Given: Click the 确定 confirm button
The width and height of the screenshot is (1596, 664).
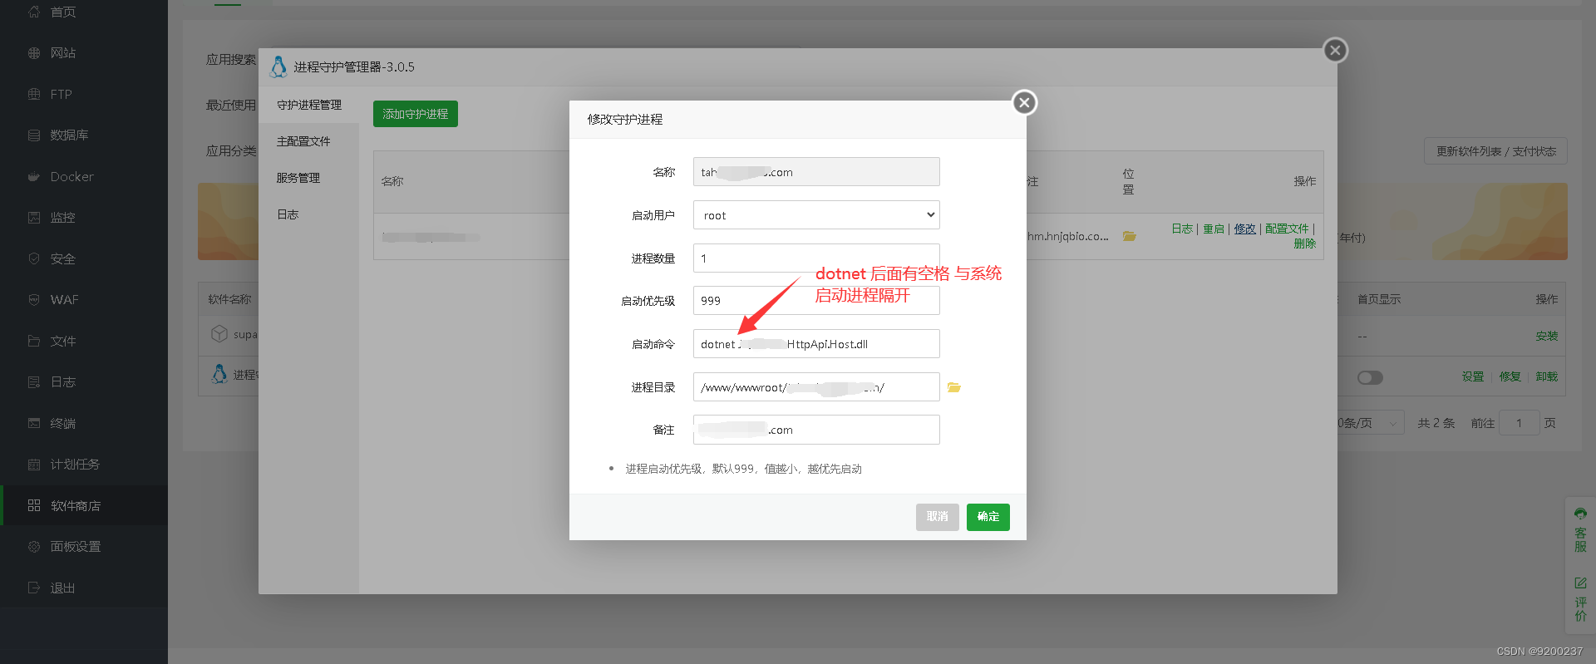Looking at the screenshot, I should pos(988,517).
